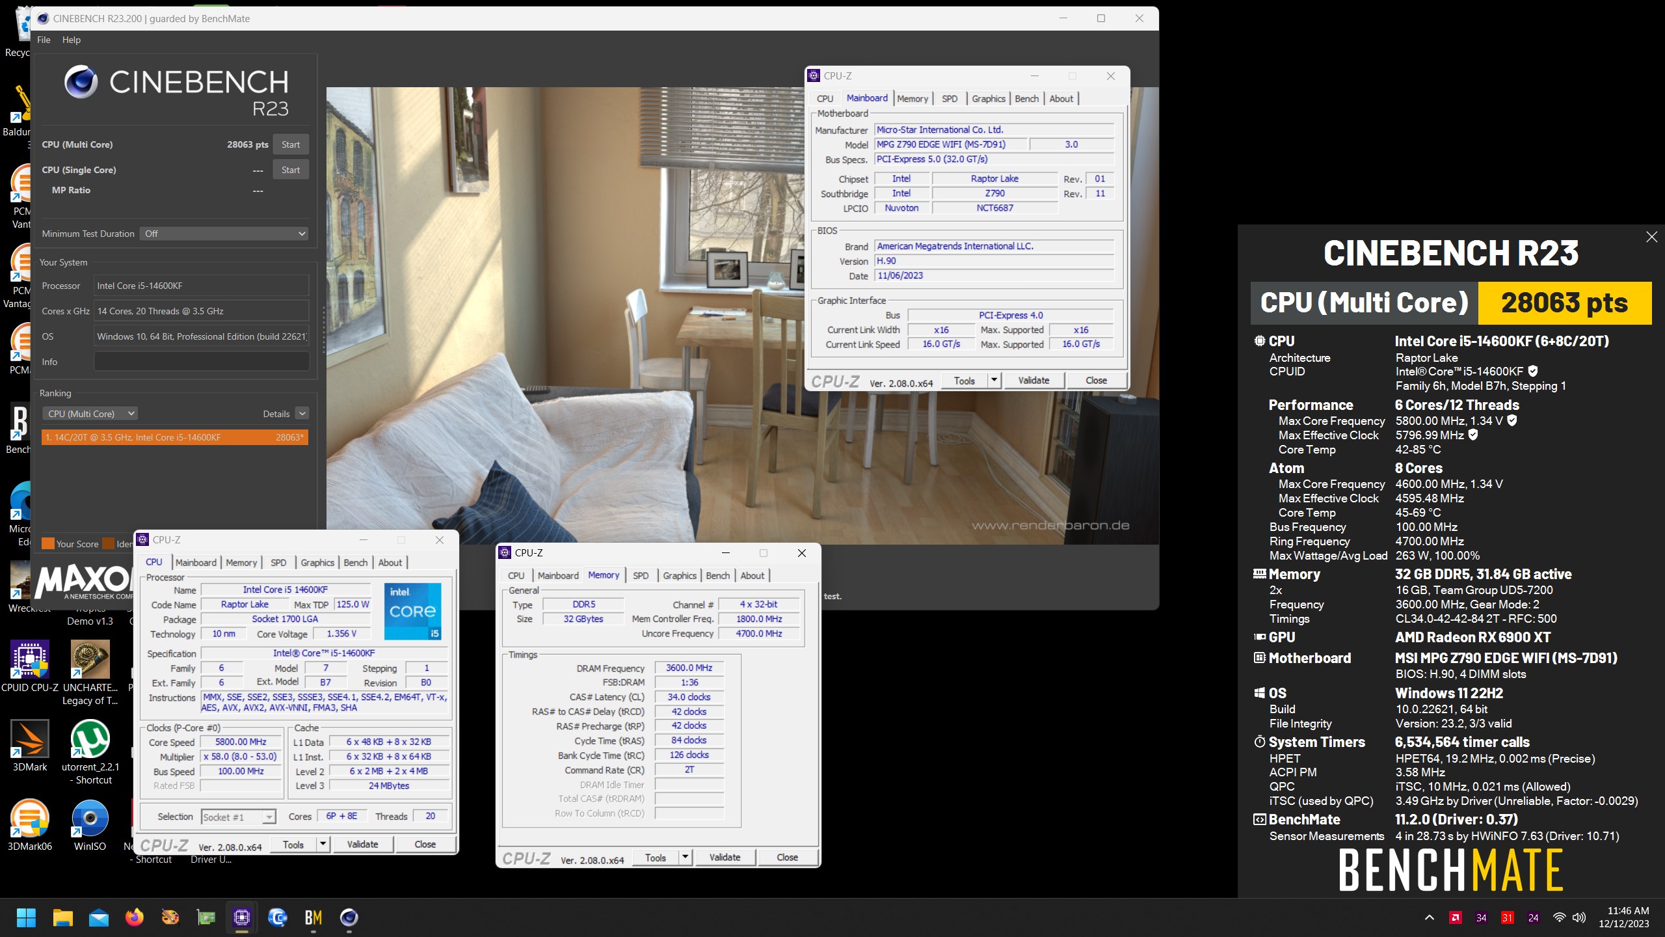Open the Help menu in Cinebench
The height and width of the screenshot is (937, 1665).
[x=72, y=40]
